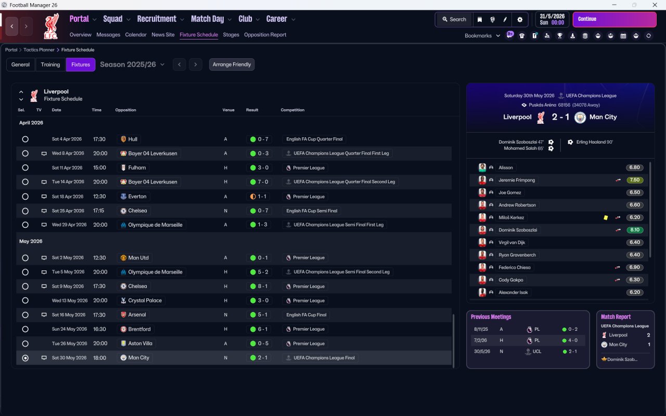Open the Season 2025/26 dropdown
666x416 pixels.
pos(132,64)
